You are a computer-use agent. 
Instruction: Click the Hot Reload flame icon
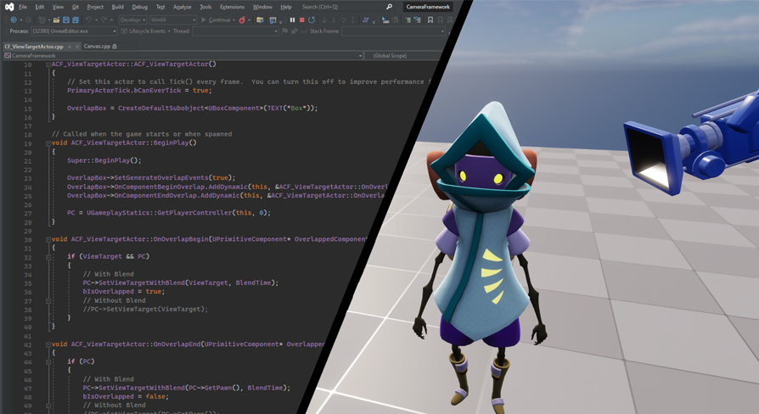(x=242, y=20)
